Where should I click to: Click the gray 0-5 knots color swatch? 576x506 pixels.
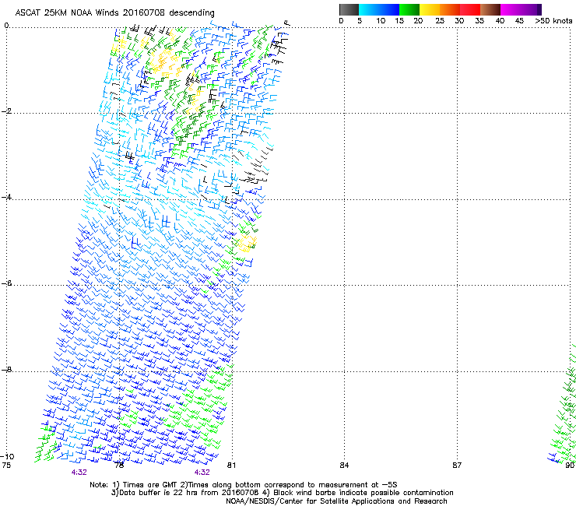click(349, 9)
